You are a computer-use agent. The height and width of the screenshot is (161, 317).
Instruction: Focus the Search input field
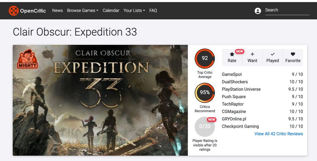pyautogui.click(x=287, y=10)
